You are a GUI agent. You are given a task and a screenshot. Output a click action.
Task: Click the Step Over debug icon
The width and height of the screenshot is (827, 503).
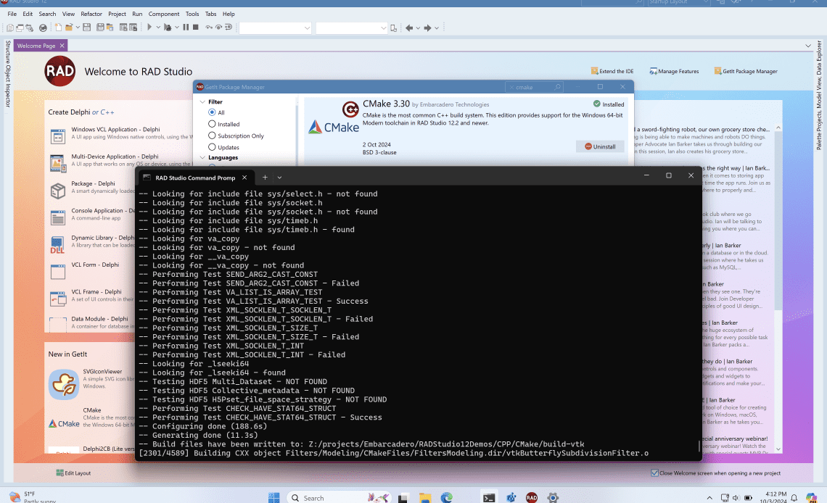click(x=218, y=28)
